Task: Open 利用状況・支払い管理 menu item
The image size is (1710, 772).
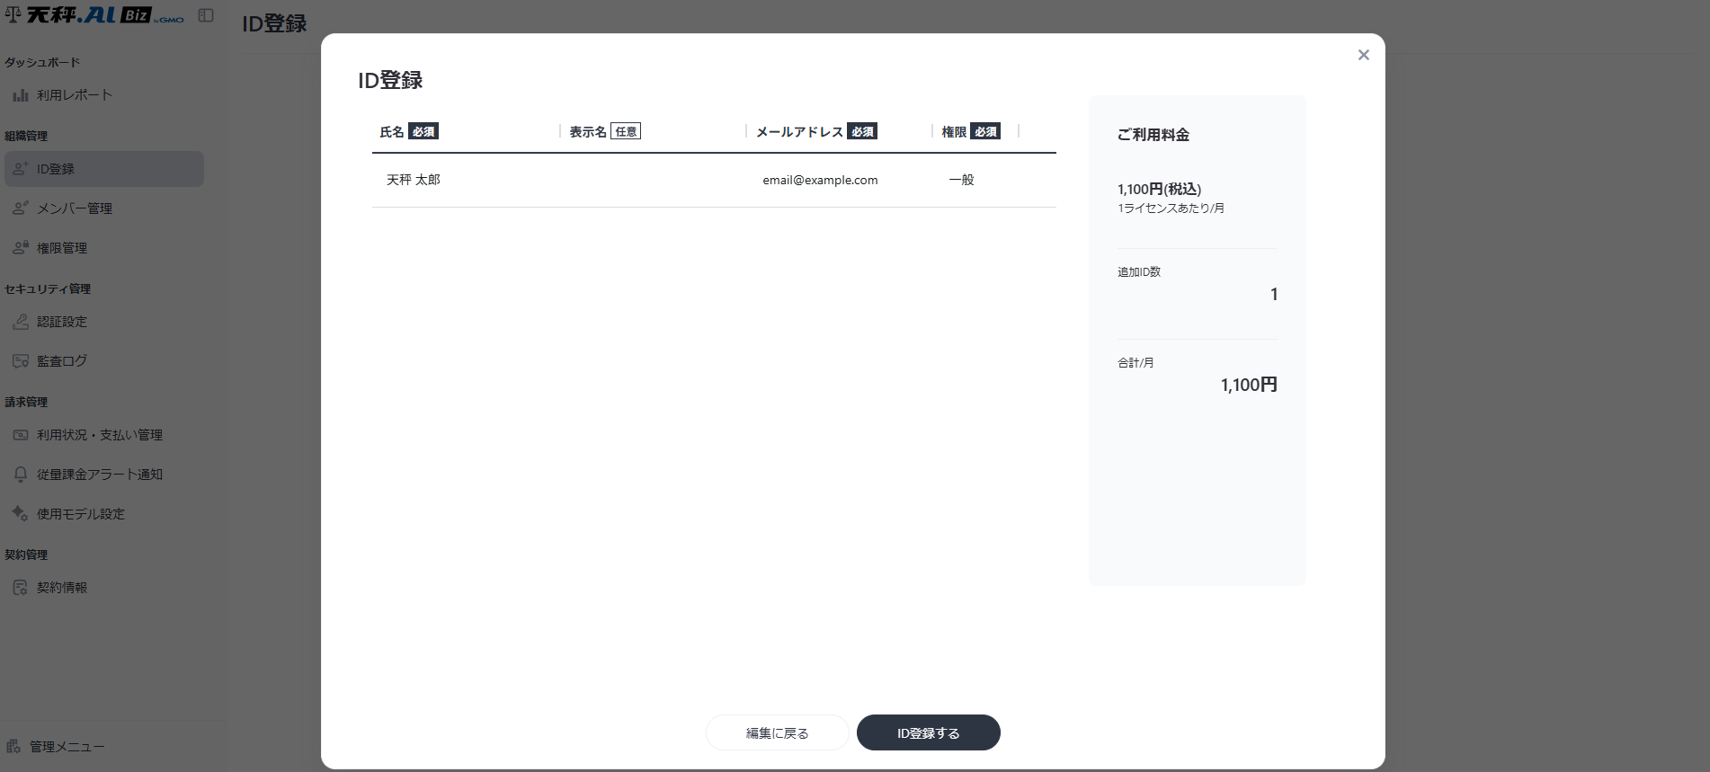Action: (99, 435)
